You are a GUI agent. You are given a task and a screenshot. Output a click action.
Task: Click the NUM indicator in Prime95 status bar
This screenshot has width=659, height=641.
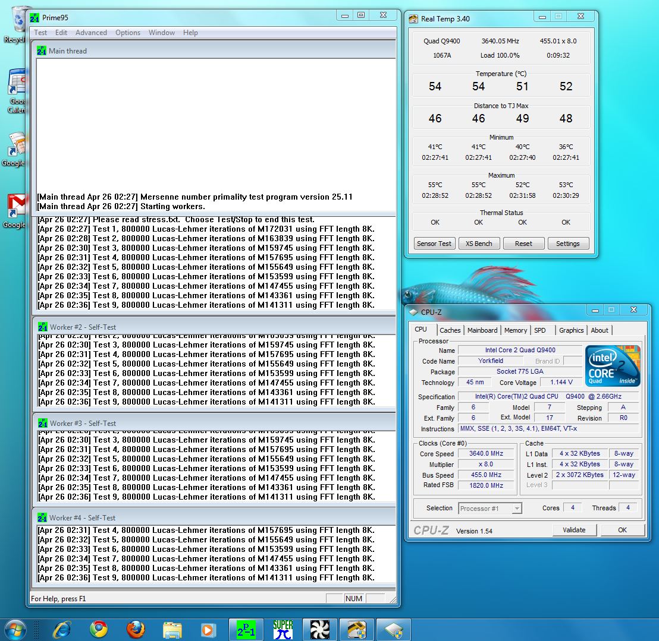click(354, 599)
